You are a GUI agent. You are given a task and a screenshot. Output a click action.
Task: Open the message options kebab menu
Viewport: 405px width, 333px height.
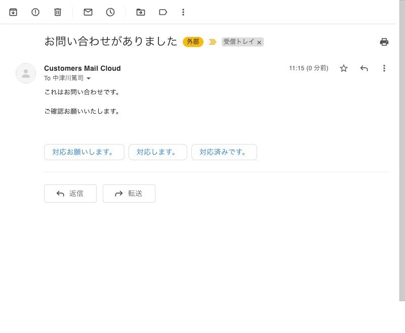click(384, 68)
